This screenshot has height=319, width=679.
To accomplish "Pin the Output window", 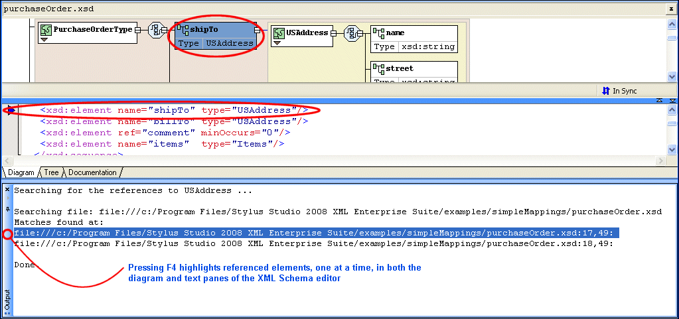I will point(7,210).
